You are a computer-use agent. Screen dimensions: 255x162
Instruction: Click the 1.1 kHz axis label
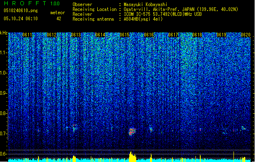pos(4,53)
